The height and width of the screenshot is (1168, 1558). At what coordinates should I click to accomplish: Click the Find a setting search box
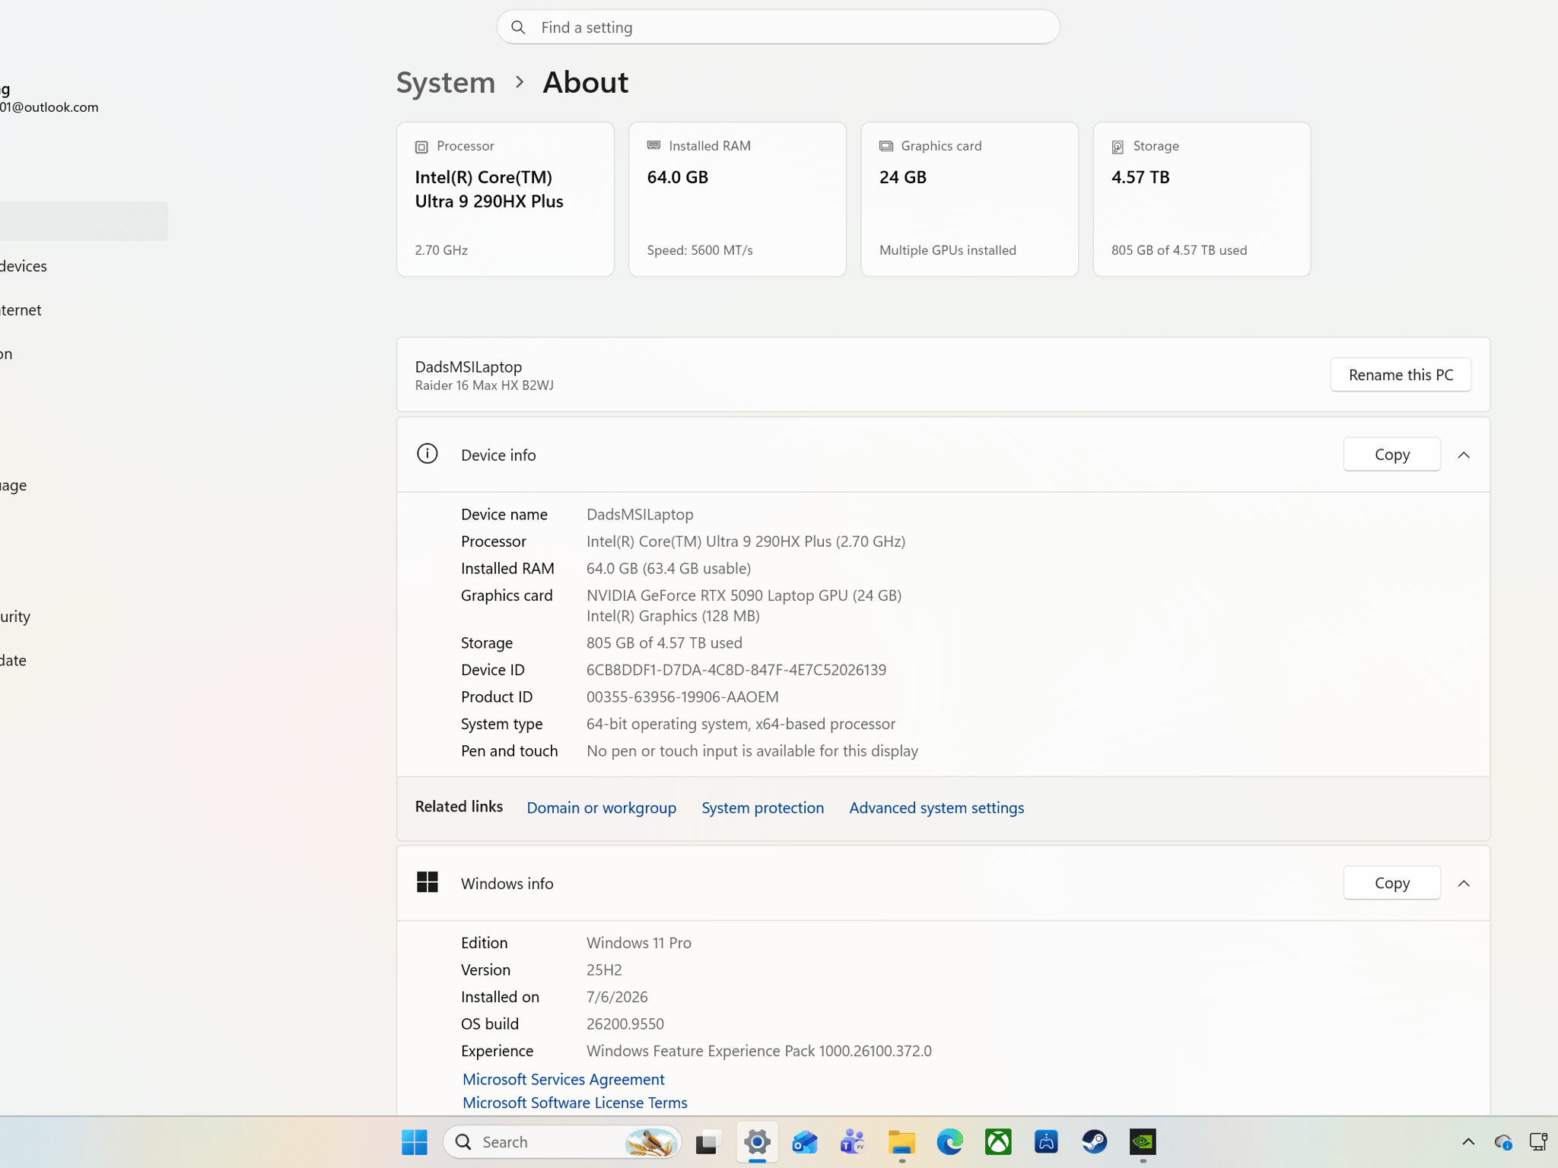coord(777,27)
